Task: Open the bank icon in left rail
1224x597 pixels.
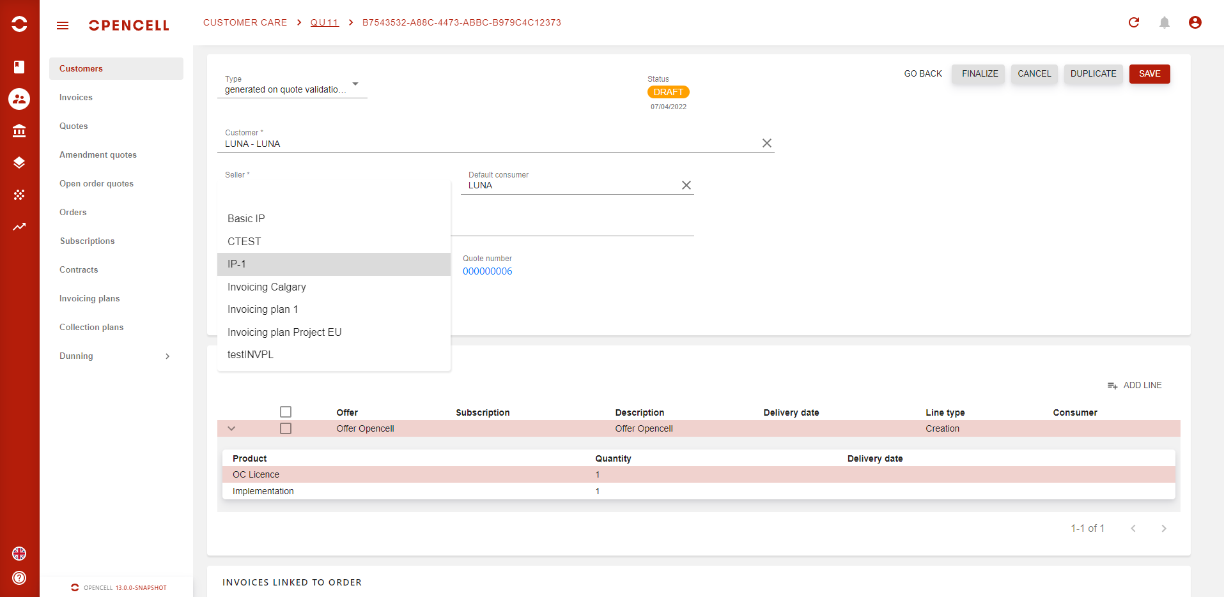Action: pos(19,131)
